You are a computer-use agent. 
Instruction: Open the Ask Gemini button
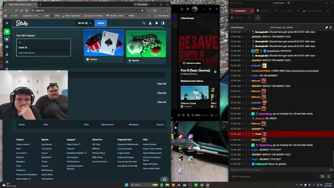click(x=141, y=4)
